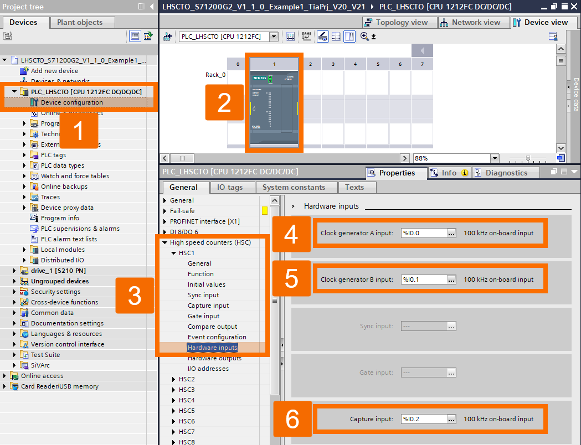Screen dimensions: 581x445
Task: Open the PLC_LHSCTO device selector dropdown
Action: click(274, 37)
